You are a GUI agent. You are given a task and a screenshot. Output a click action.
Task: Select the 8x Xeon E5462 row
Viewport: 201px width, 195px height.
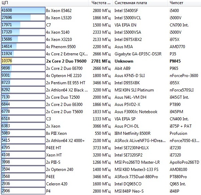click(x=100, y=10)
